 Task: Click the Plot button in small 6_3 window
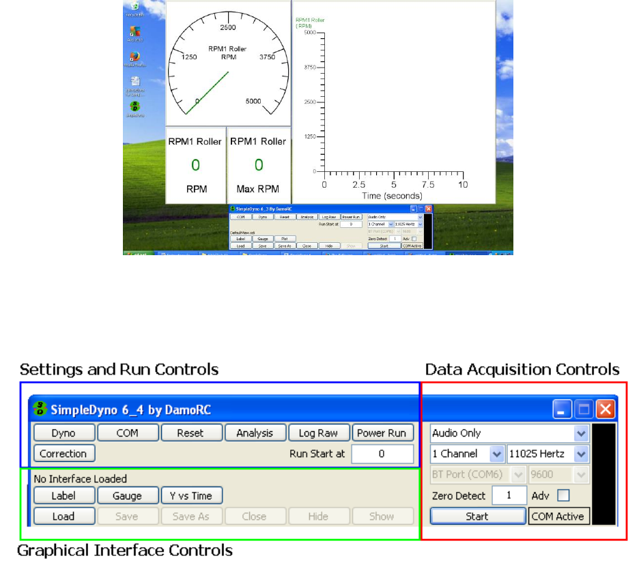pos(285,239)
